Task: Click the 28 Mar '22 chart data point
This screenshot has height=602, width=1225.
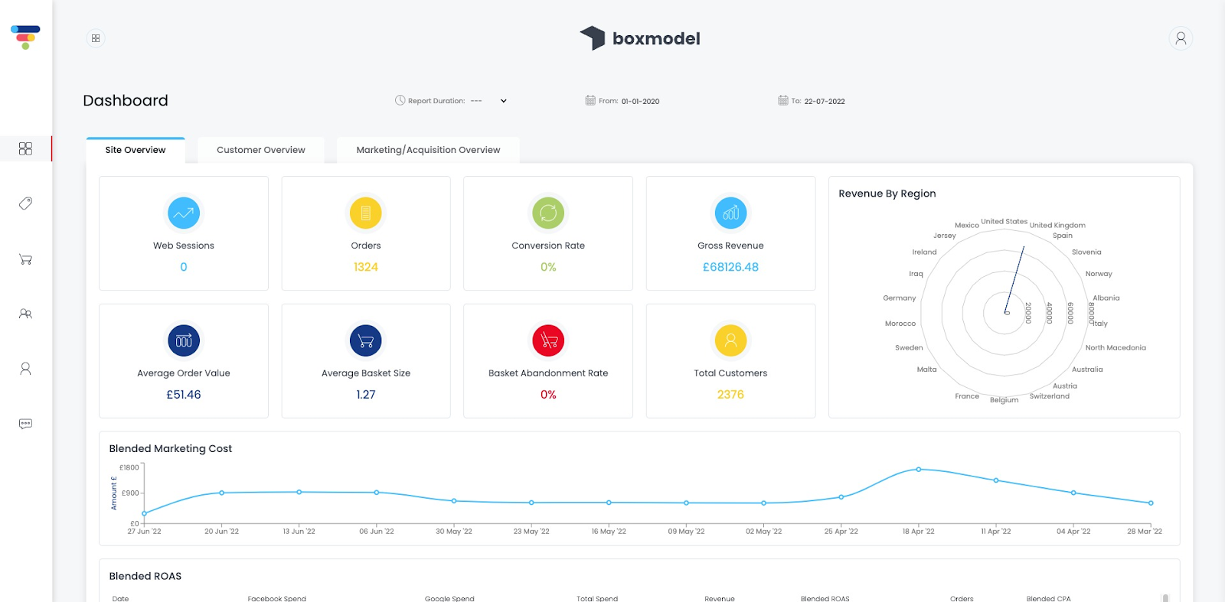Action: 1151,503
